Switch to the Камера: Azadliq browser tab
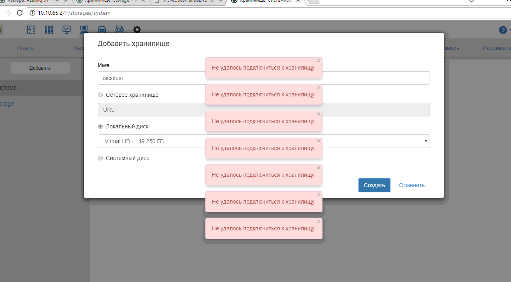Screen dimensions: 511x282 tap(34, 1)
